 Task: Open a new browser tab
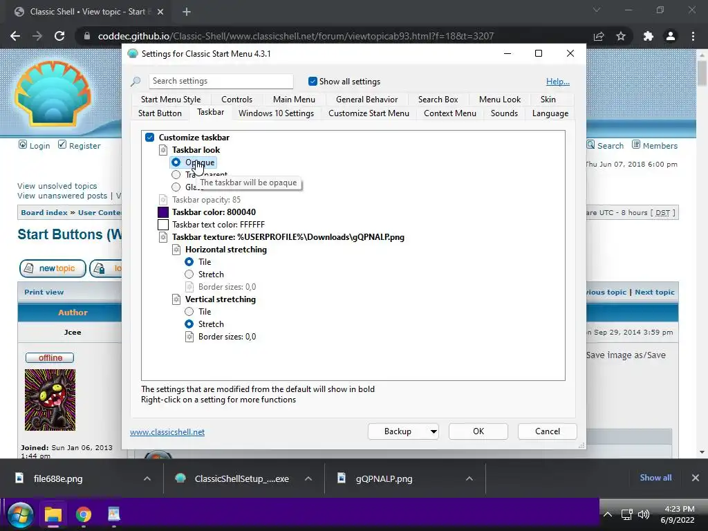coord(187,12)
